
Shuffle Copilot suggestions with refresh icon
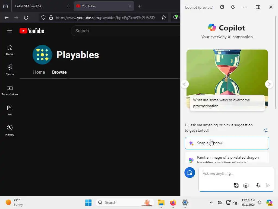pos(266,130)
